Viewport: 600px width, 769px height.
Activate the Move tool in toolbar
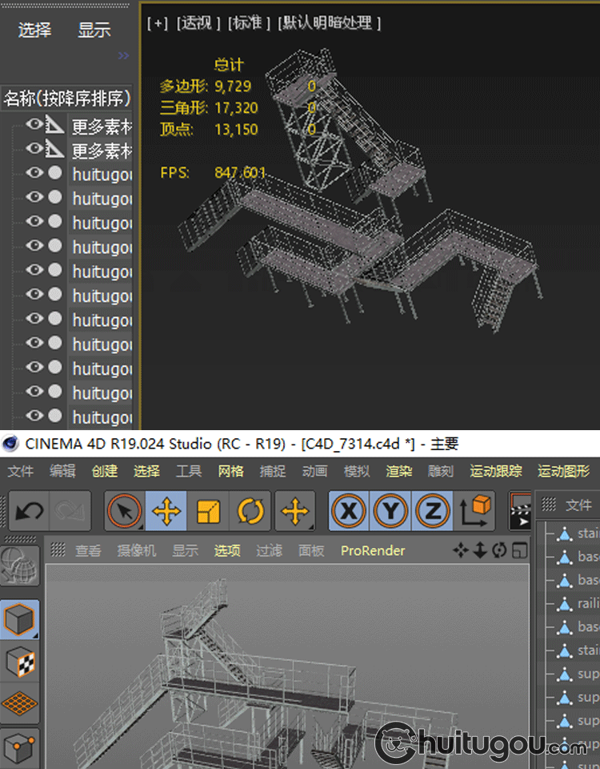pyautogui.click(x=166, y=511)
